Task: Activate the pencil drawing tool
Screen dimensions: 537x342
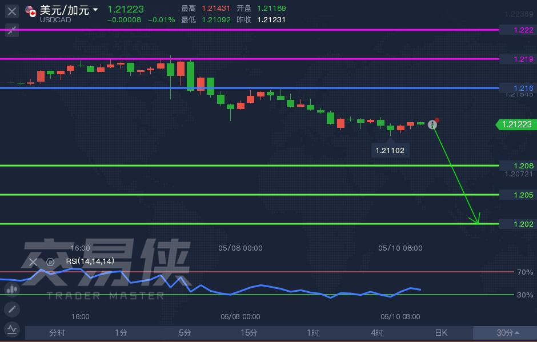Action: coord(12,309)
